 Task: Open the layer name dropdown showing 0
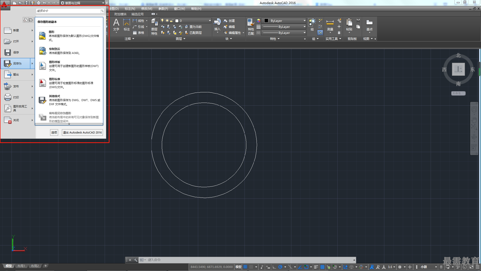[185, 21]
